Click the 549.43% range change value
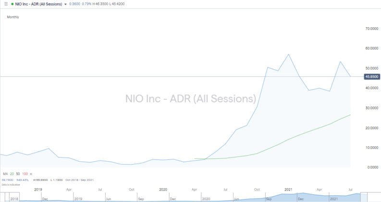The image size is (381, 202). coord(23,180)
